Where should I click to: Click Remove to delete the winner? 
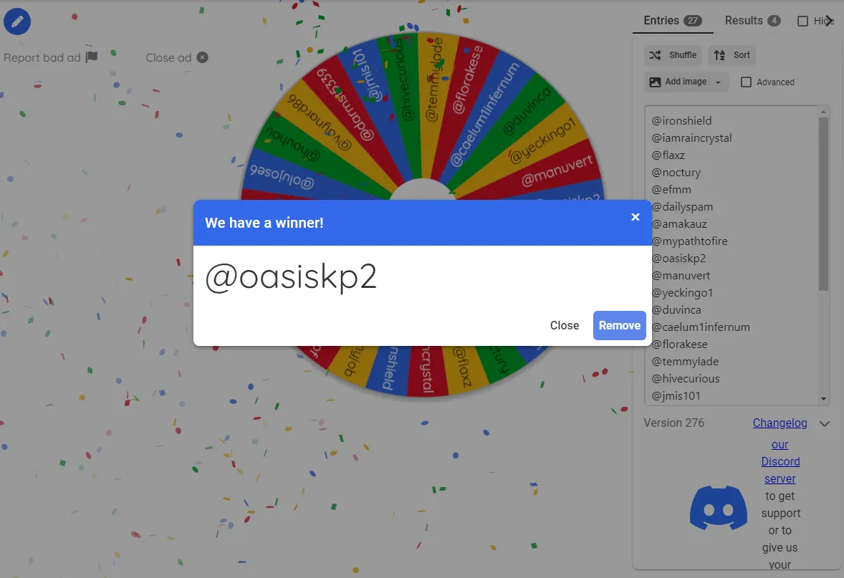click(x=619, y=325)
